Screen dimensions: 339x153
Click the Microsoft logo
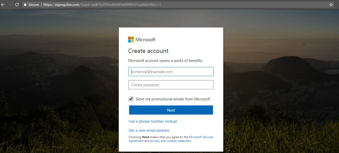[142, 39]
